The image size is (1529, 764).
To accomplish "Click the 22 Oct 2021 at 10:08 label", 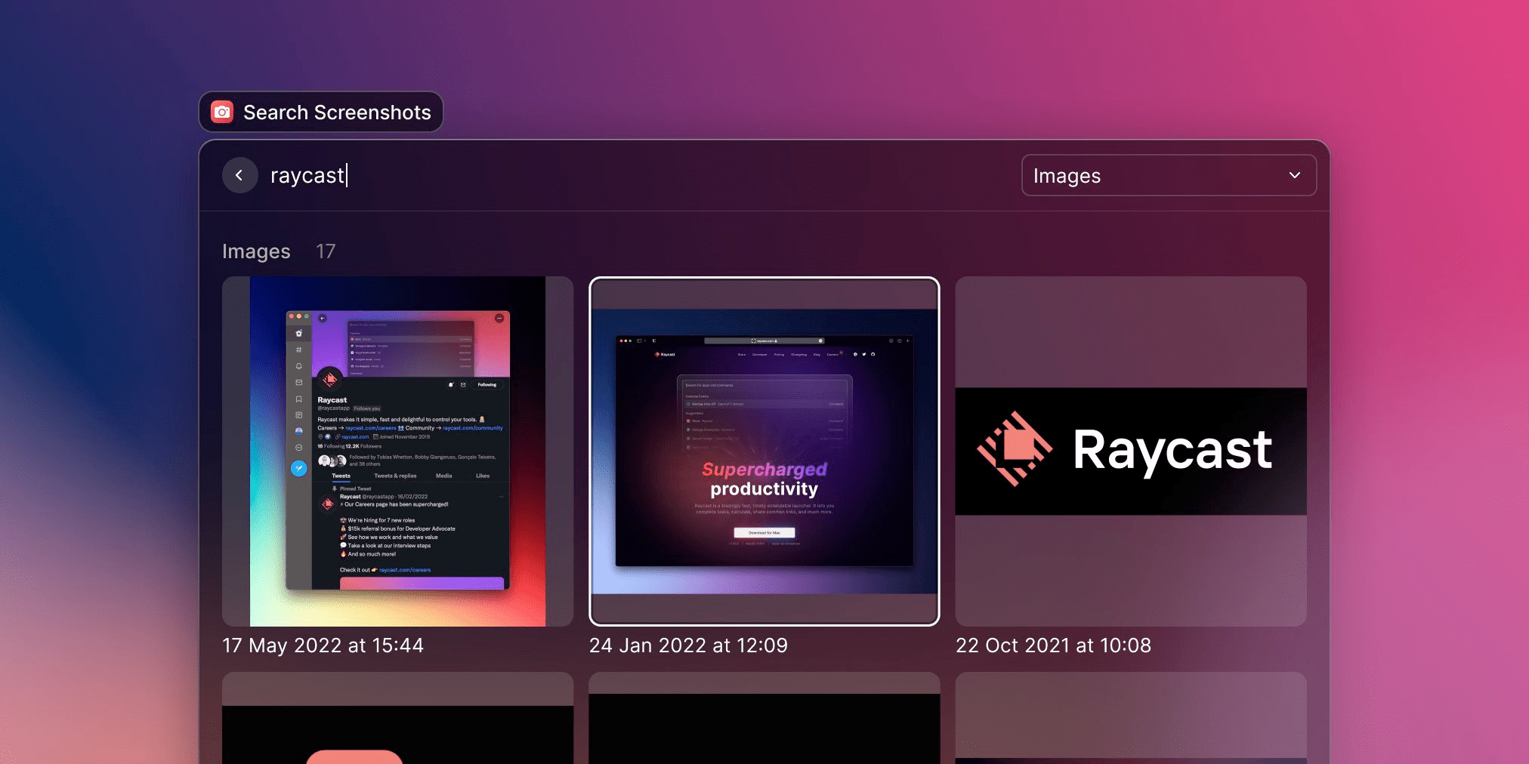I will 1053,645.
